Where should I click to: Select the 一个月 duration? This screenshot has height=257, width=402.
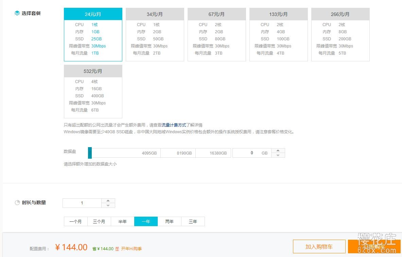click(x=76, y=221)
